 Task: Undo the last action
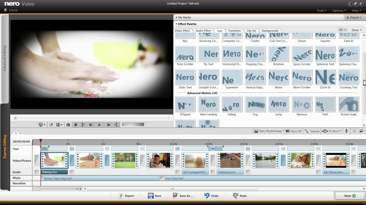pyautogui.click(x=211, y=196)
